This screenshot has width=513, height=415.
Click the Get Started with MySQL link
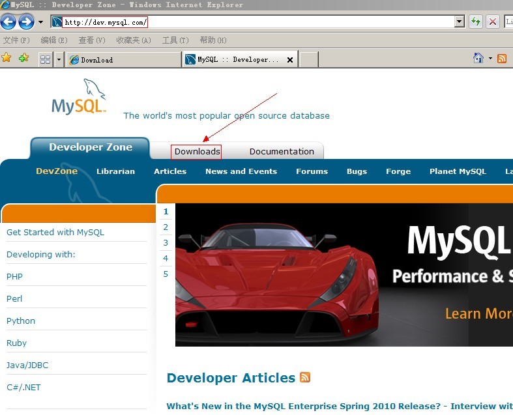click(x=55, y=233)
